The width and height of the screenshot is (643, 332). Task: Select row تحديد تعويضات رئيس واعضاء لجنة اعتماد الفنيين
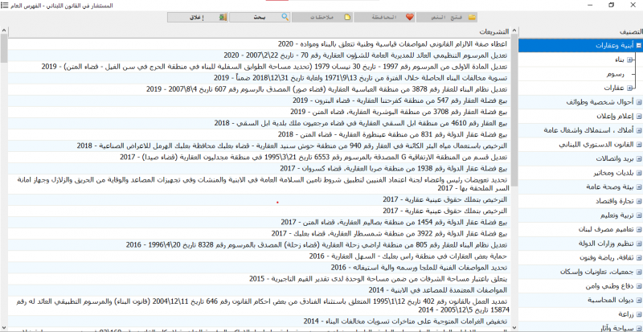[x=260, y=184]
